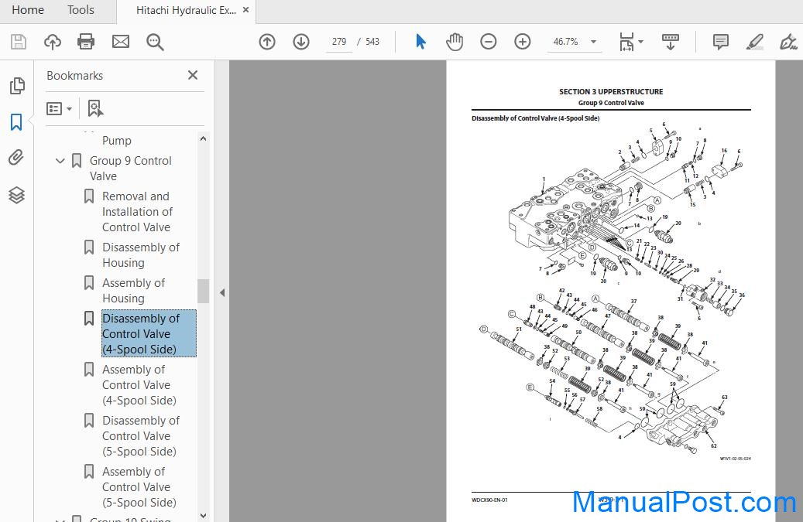Activate the Hand pan tool
The image size is (803, 522).
455,42
